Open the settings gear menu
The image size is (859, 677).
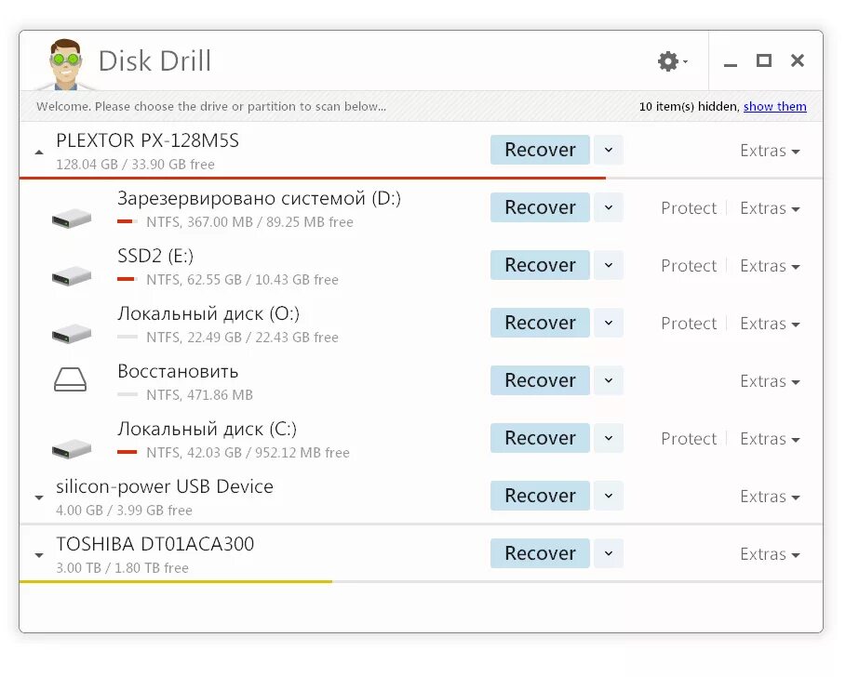click(x=672, y=60)
